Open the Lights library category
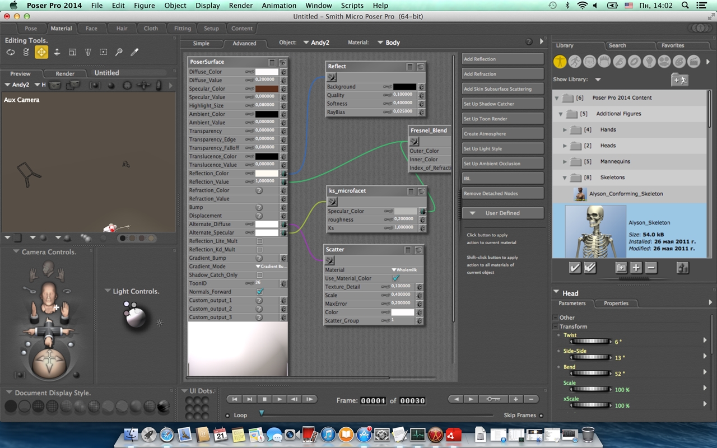Screen dimensions: 717x448 pos(649,61)
